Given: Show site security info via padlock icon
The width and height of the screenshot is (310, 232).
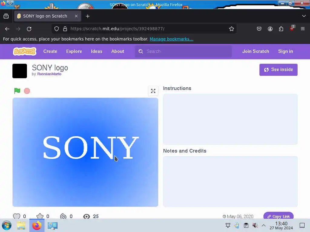Looking at the screenshot, I should (65, 29).
